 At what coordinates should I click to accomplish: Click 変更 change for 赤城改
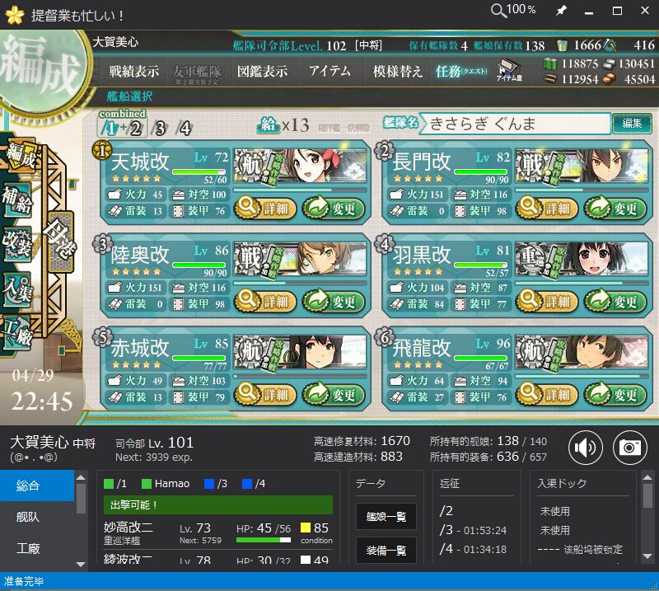334,395
